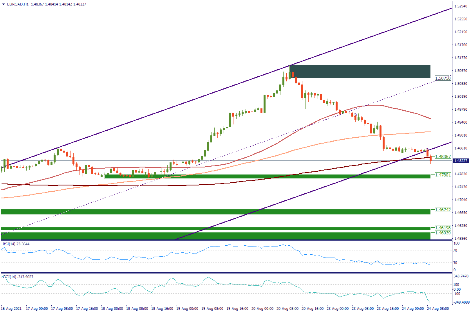470x313 pixels.
Task: Select the circle marker on the last candle
Action: pyautogui.click(x=427, y=150)
